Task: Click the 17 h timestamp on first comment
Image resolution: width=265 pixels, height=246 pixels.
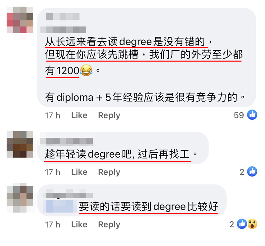Action: [x=53, y=116]
